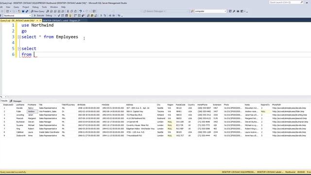
Task: Click 'Northwind' in the use statement
Action: tap(42, 25)
